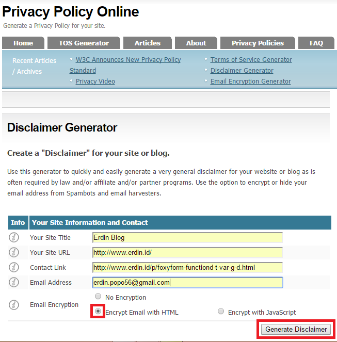Open the Privacy Video link
The height and width of the screenshot is (342, 337).
point(95,82)
